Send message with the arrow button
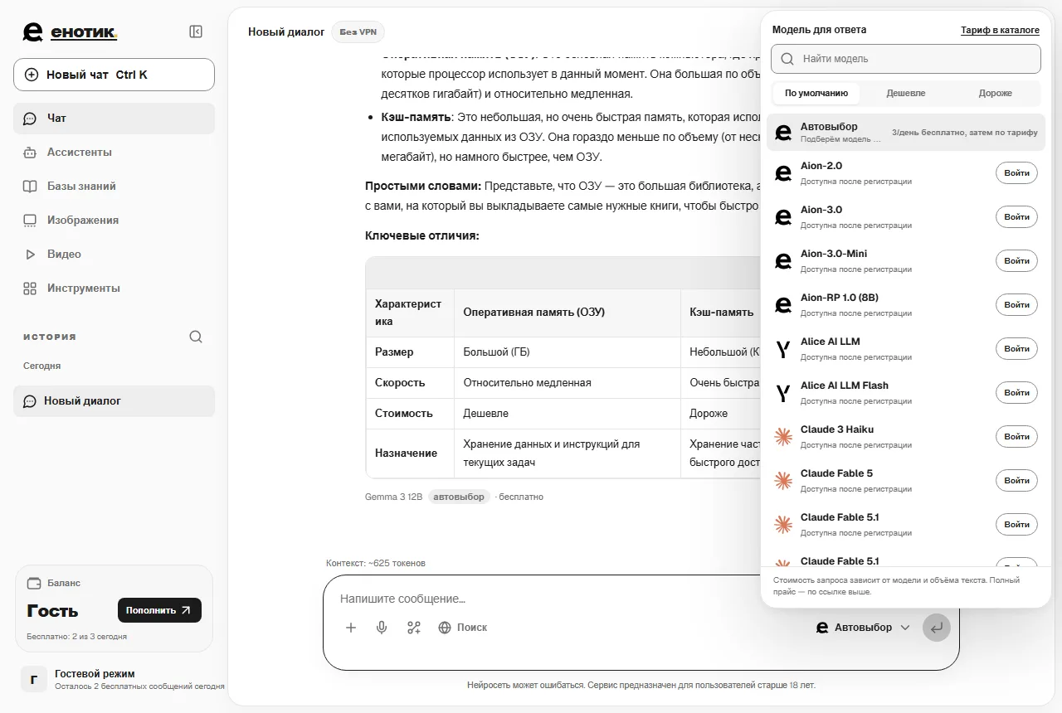Viewport: 1062px width, 713px height. [937, 628]
